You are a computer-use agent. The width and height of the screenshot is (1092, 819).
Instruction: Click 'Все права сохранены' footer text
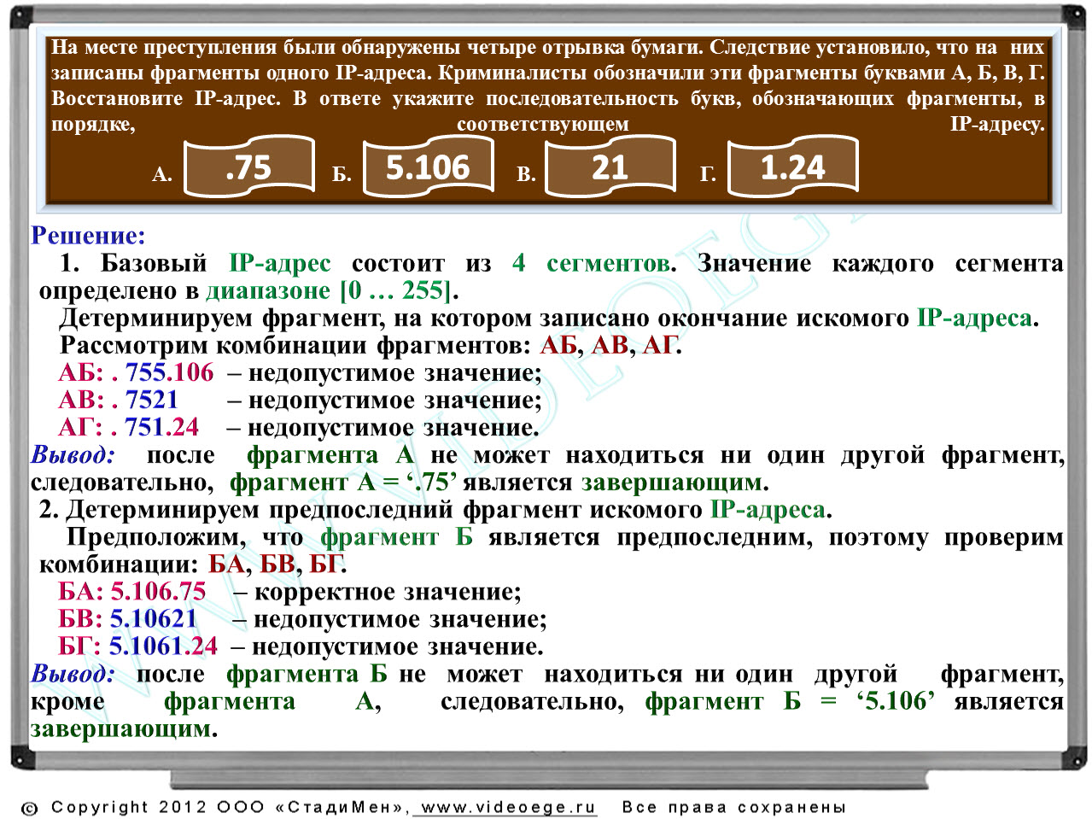pos(734,807)
